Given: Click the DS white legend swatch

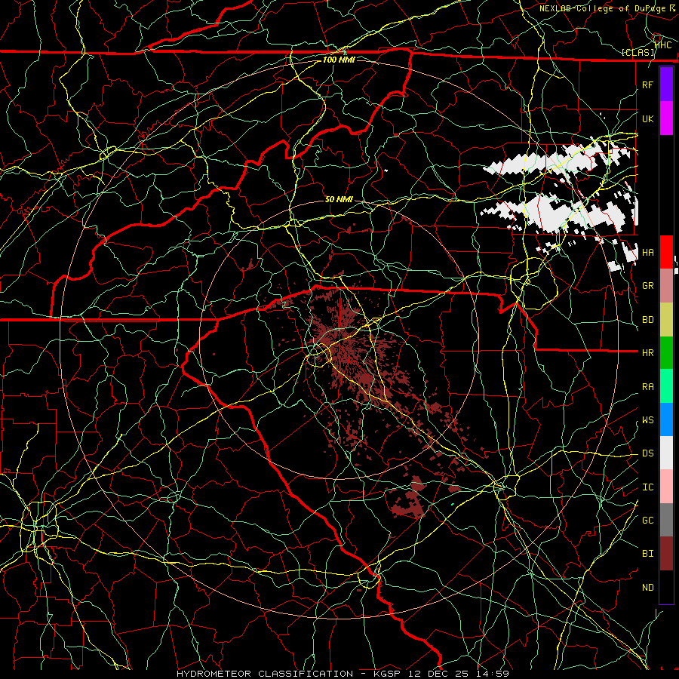Looking at the screenshot, I should (666, 453).
